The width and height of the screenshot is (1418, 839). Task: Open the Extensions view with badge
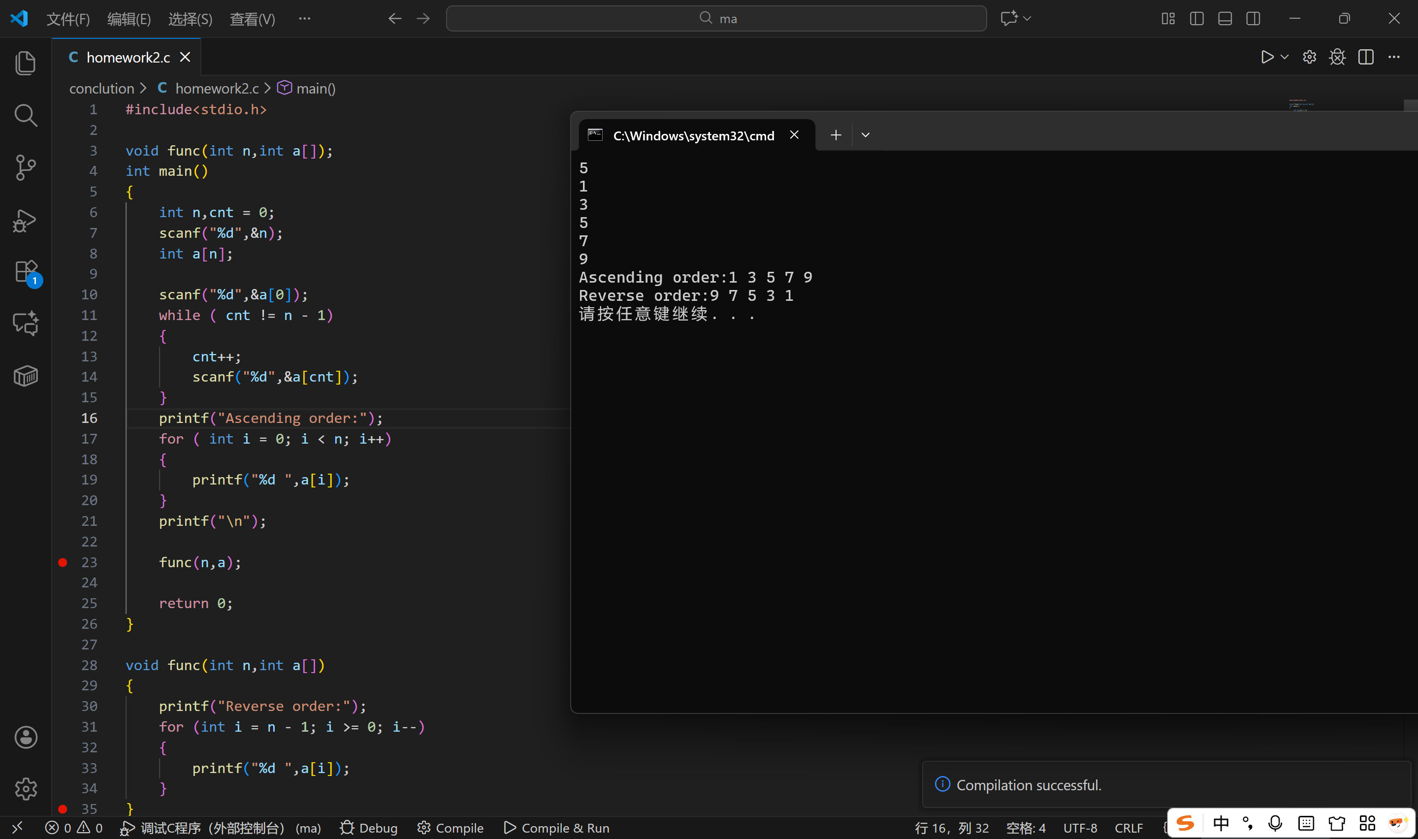pyautogui.click(x=26, y=272)
